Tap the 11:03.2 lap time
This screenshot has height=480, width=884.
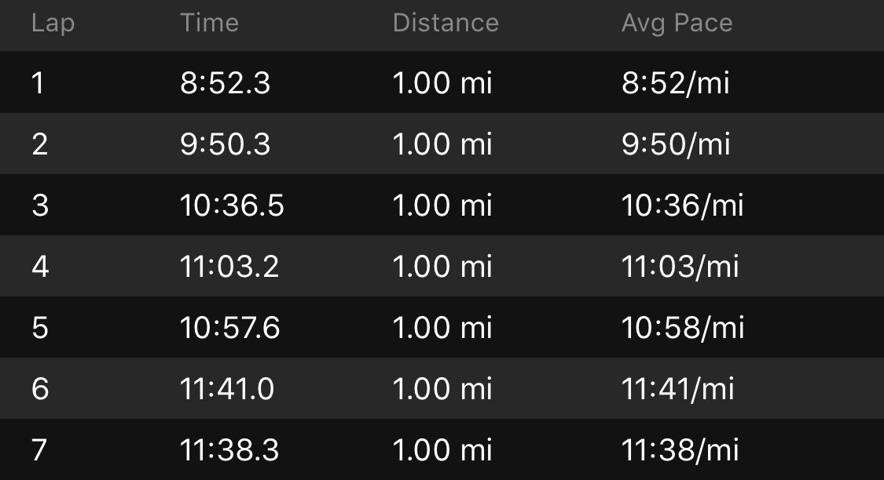pyautogui.click(x=229, y=267)
